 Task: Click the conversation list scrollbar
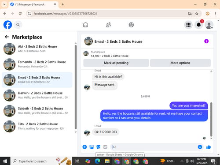76,87
